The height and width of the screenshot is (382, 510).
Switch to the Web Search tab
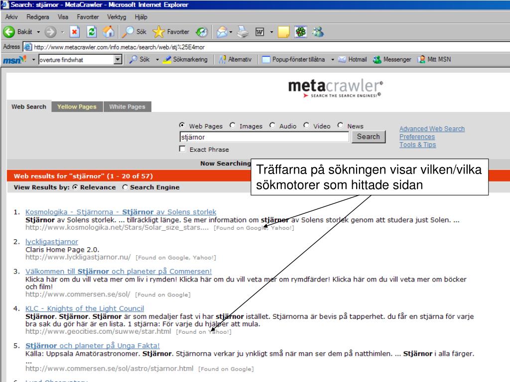click(29, 106)
